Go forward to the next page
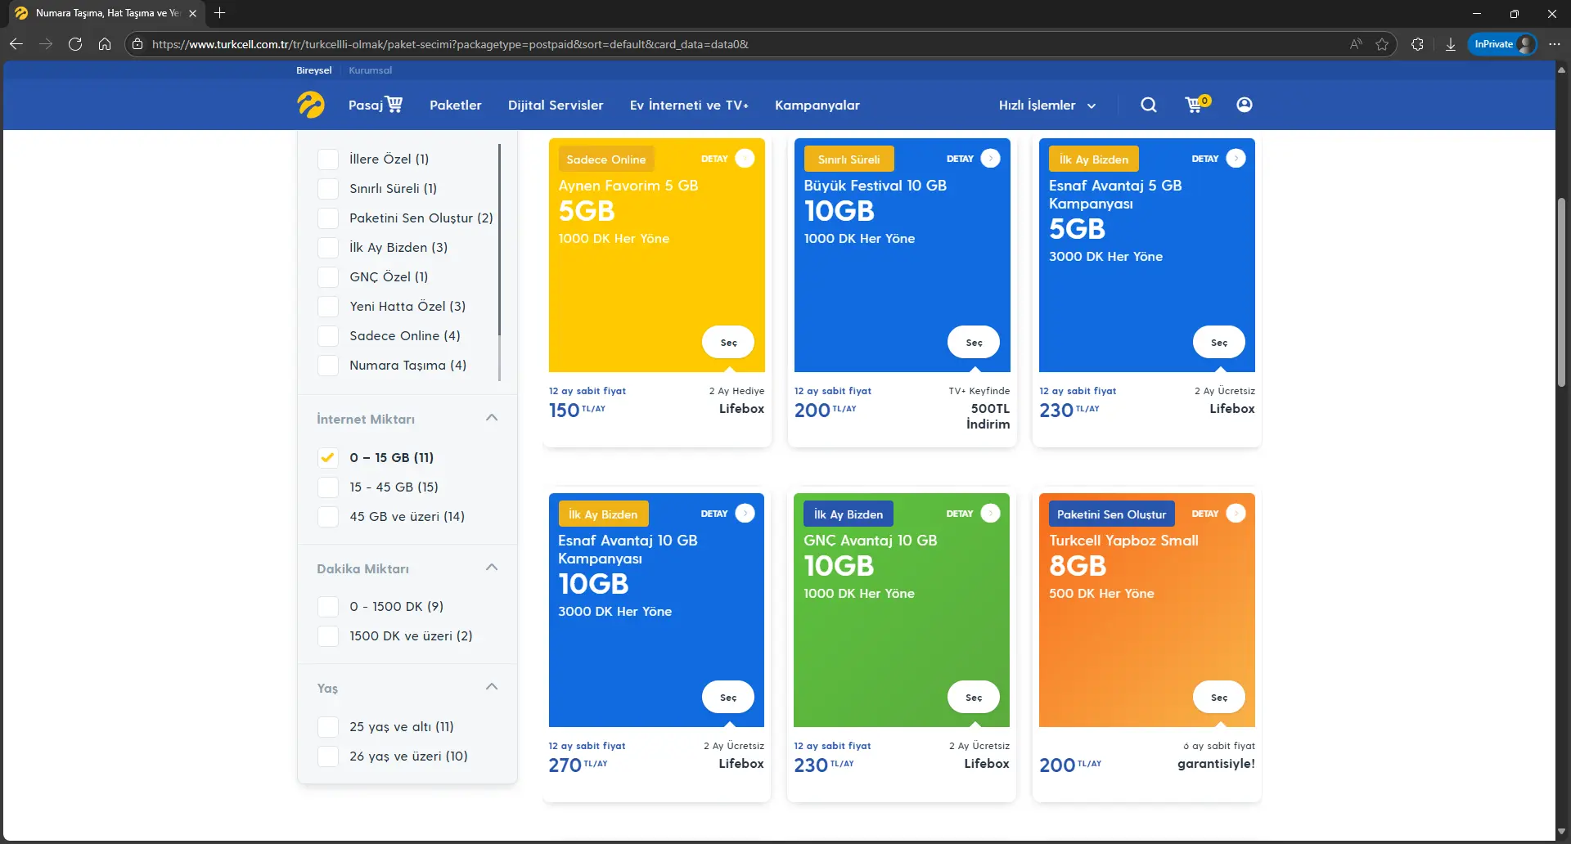The image size is (1571, 844). point(46,44)
